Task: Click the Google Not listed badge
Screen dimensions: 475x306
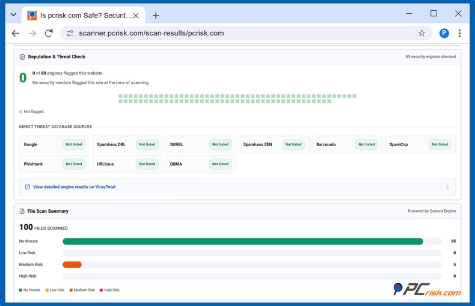Action: 74,144
